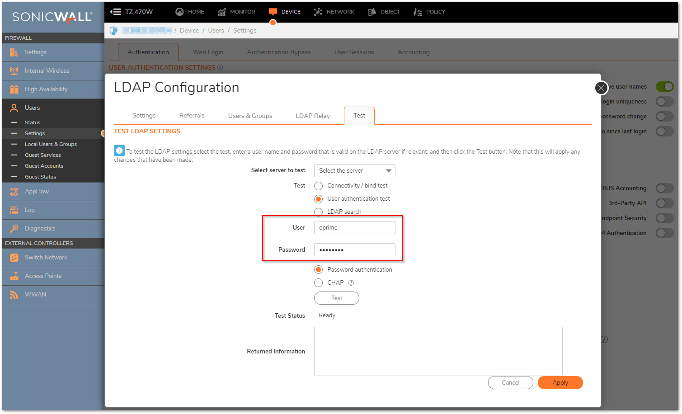
Task: Open the Select the server dropdown
Action: (354, 171)
